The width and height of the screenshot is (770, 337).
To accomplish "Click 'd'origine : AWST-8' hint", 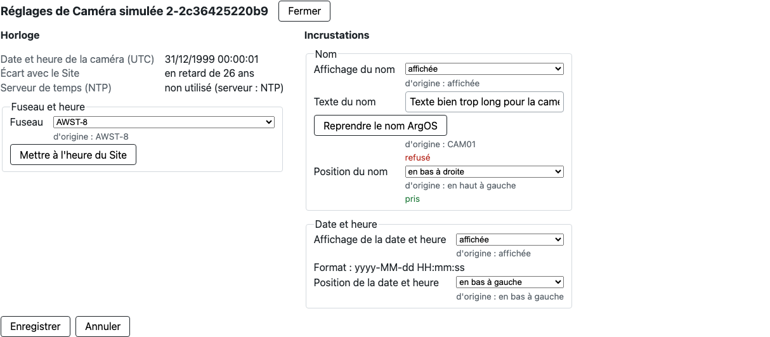I will point(91,136).
